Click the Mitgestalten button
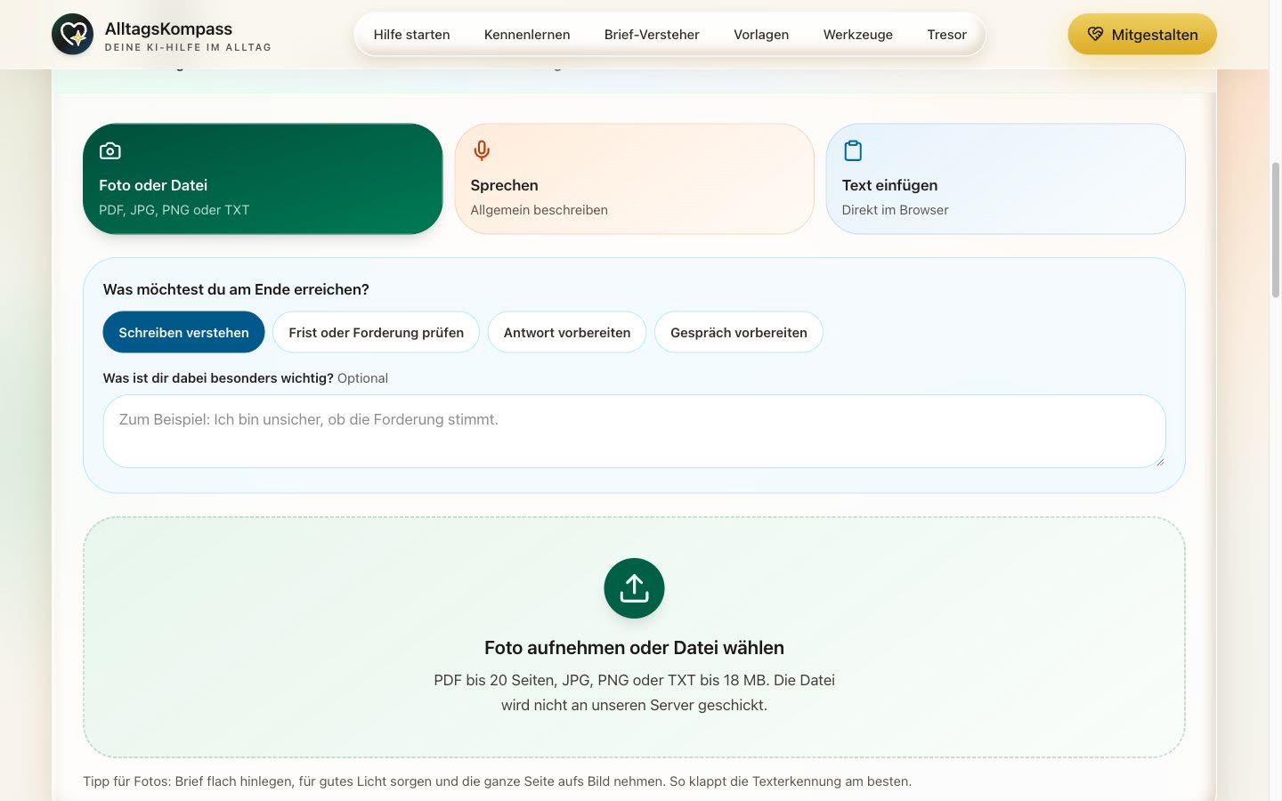Viewport: 1282px width, 801px height. [1142, 35]
